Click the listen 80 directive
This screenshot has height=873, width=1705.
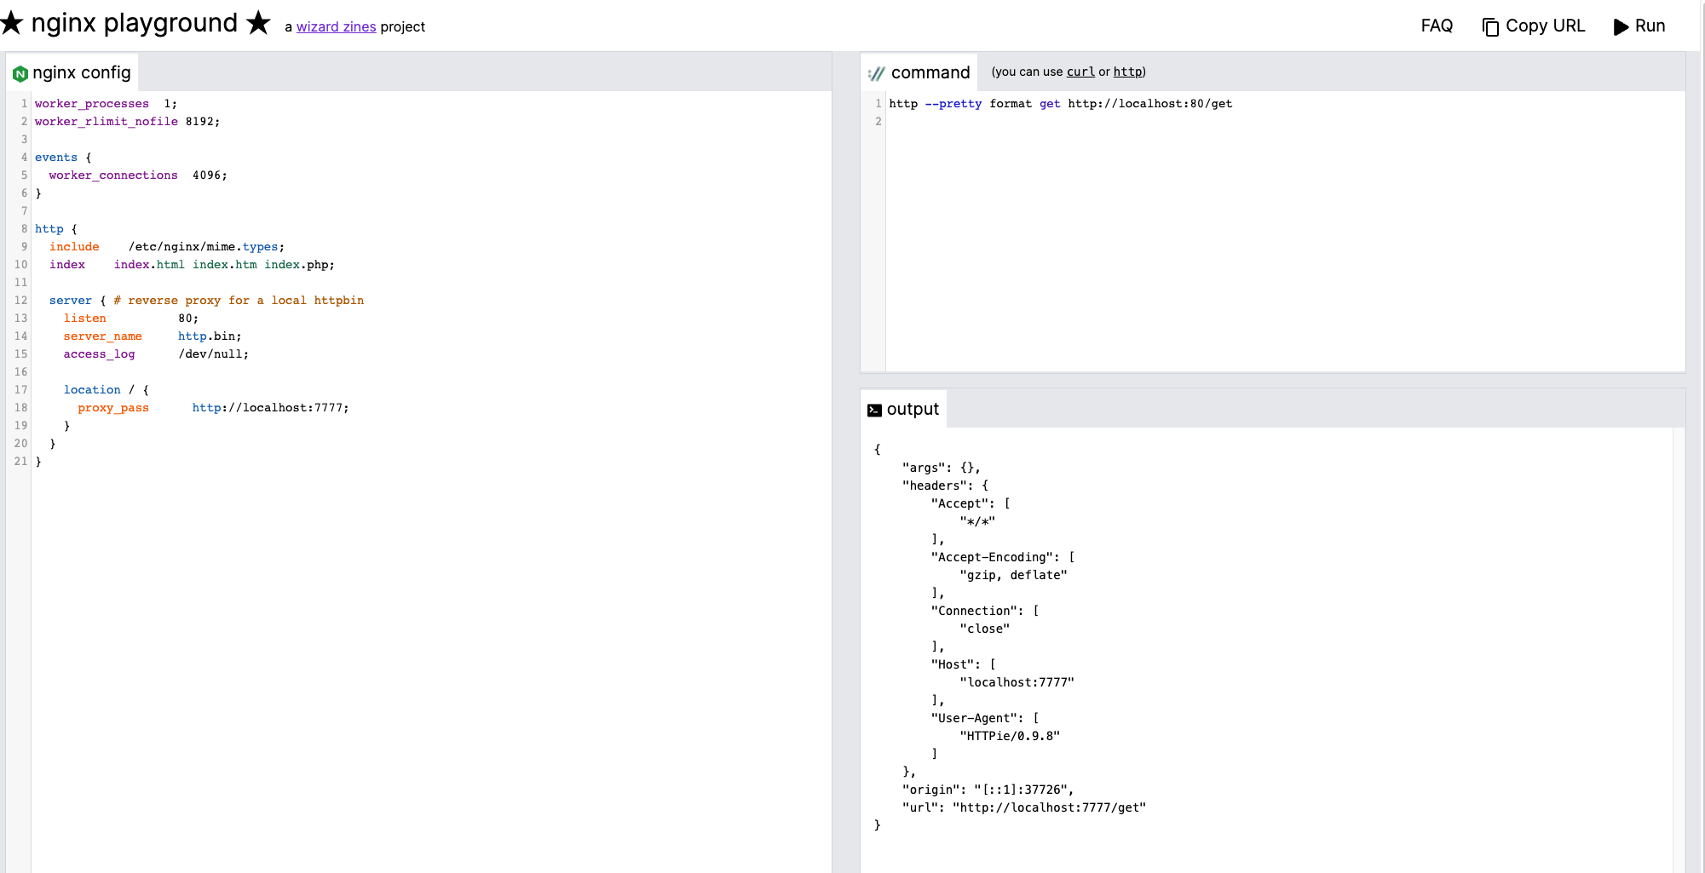point(130,319)
